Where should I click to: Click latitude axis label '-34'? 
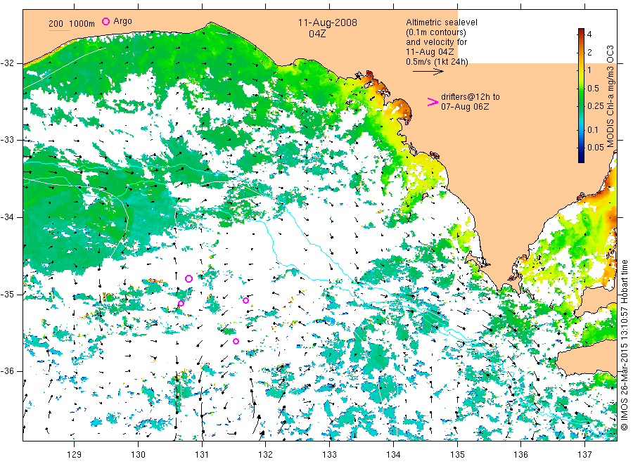point(7,217)
